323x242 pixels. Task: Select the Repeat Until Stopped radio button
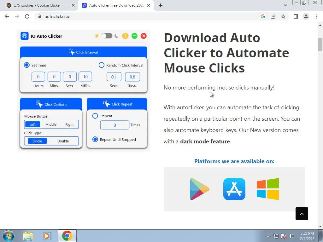(95, 139)
